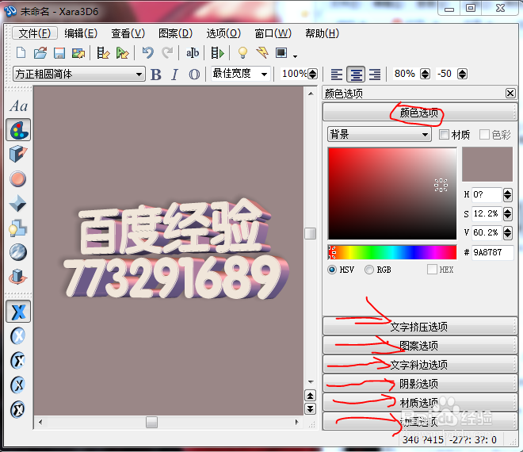Open the 文件(F) menu
Viewport: 523px width, 452px height.
point(35,33)
